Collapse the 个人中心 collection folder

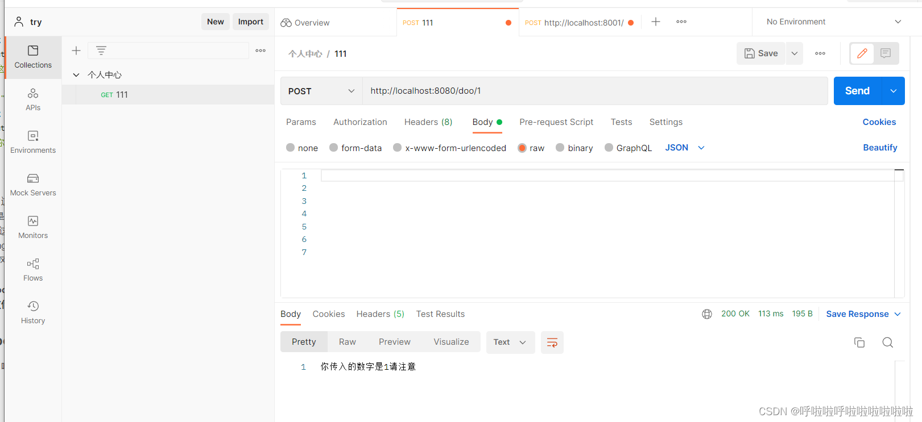point(76,75)
